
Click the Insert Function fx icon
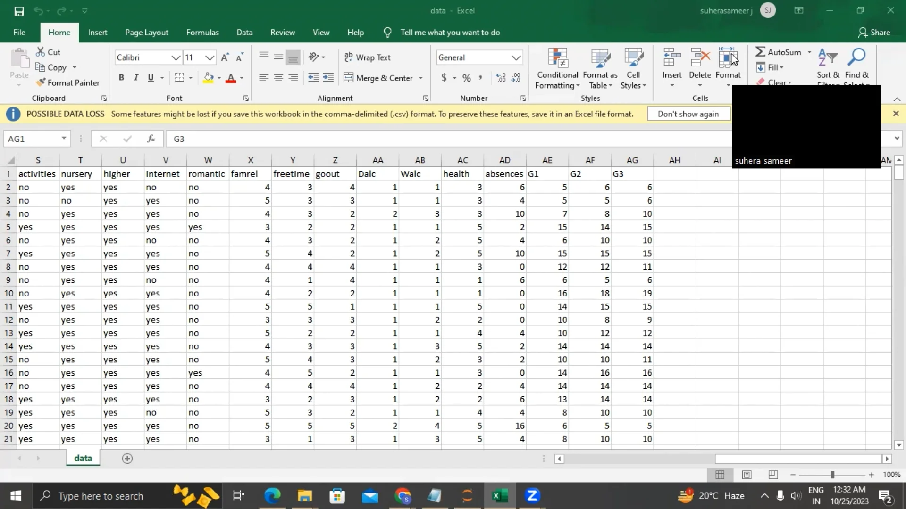coord(151,139)
